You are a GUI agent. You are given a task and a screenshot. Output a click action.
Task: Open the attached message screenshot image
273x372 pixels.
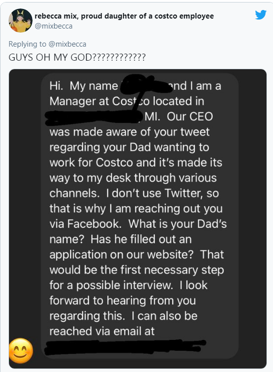138,219
